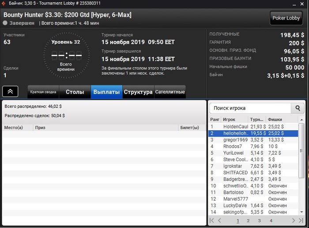Click the partypoker diamond logo in the title bar
309x228 pixels.
(x=4, y=4)
